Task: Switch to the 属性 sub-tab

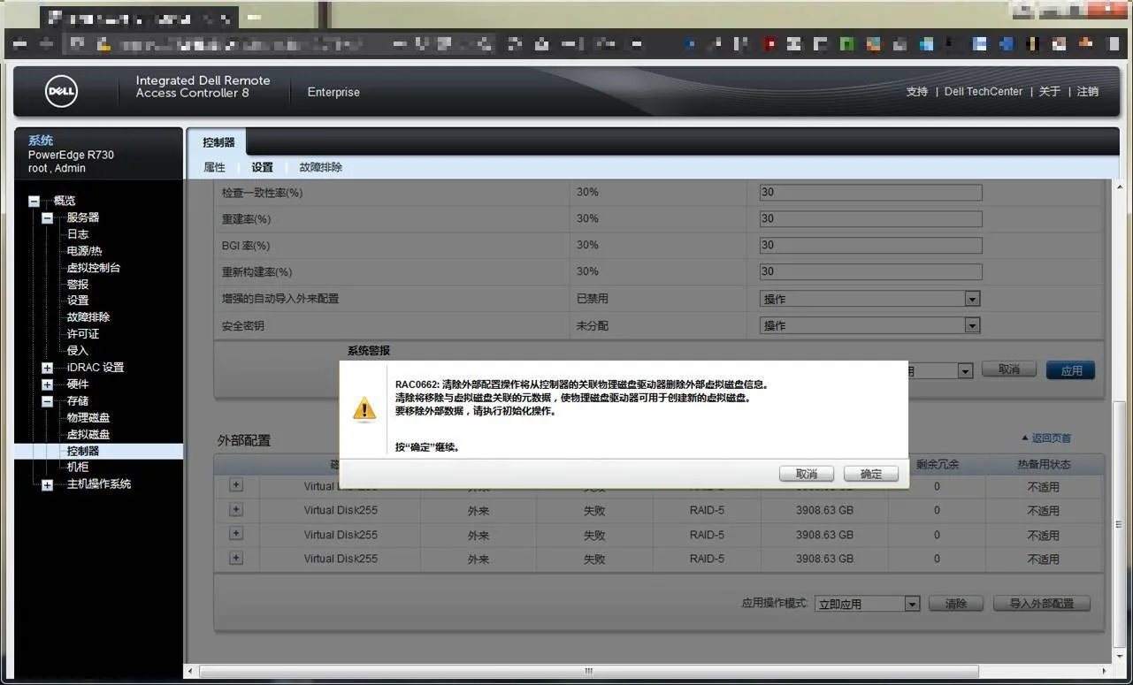Action: [x=214, y=167]
